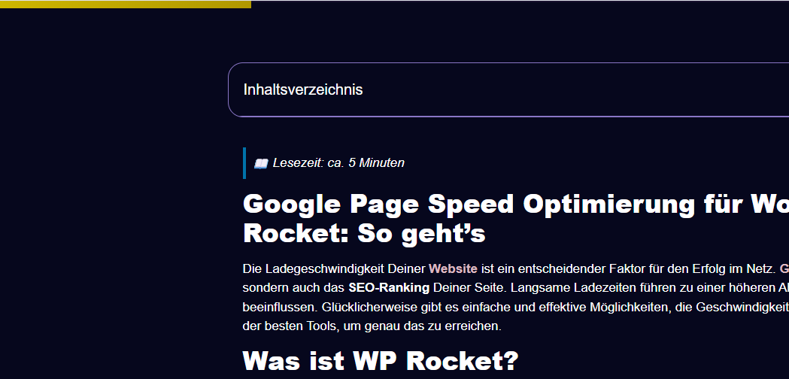789x379 pixels.
Task: Expand the Inhaltsverzeichnis table of contents box
Action: (x=508, y=89)
